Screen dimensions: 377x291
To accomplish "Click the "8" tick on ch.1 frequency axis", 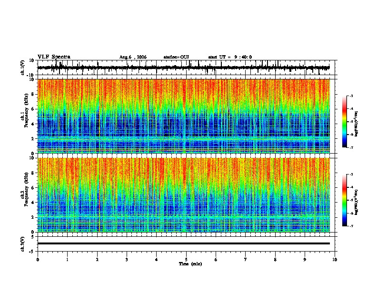I will pos(33,94).
